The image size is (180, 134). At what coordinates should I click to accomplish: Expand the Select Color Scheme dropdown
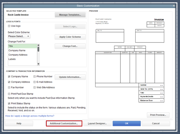coord(19,36)
